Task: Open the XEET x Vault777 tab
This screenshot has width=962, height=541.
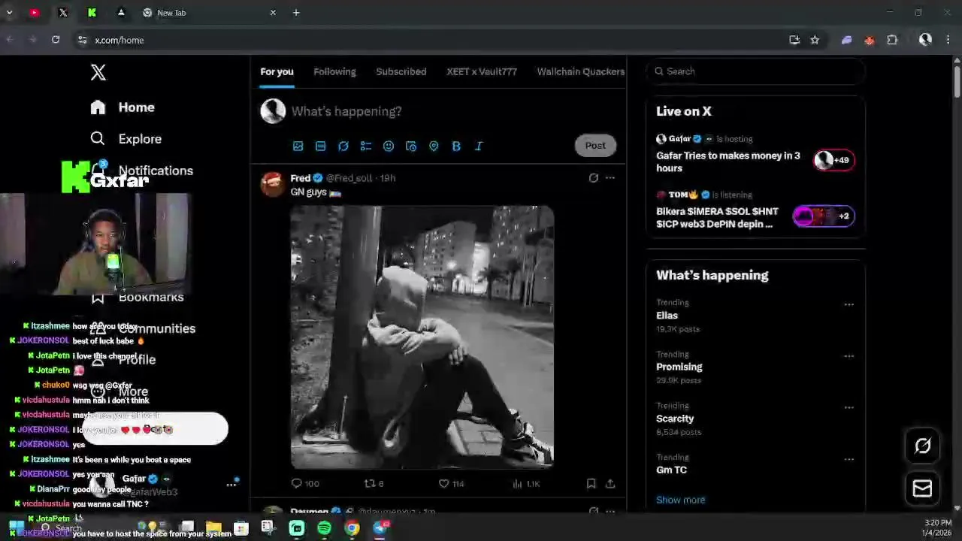Action: tap(482, 71)
